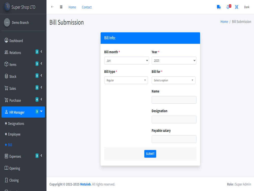Open Closing sidebar item

23,180
